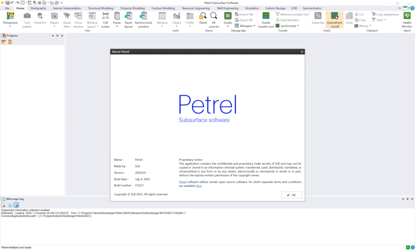Click Data liberation
The image size is (415, 250).
tap(287, 20)
